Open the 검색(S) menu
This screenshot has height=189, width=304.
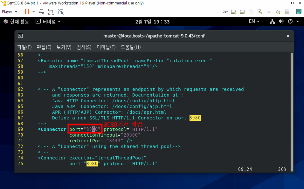pyautogui.click(x=84, y=47)
